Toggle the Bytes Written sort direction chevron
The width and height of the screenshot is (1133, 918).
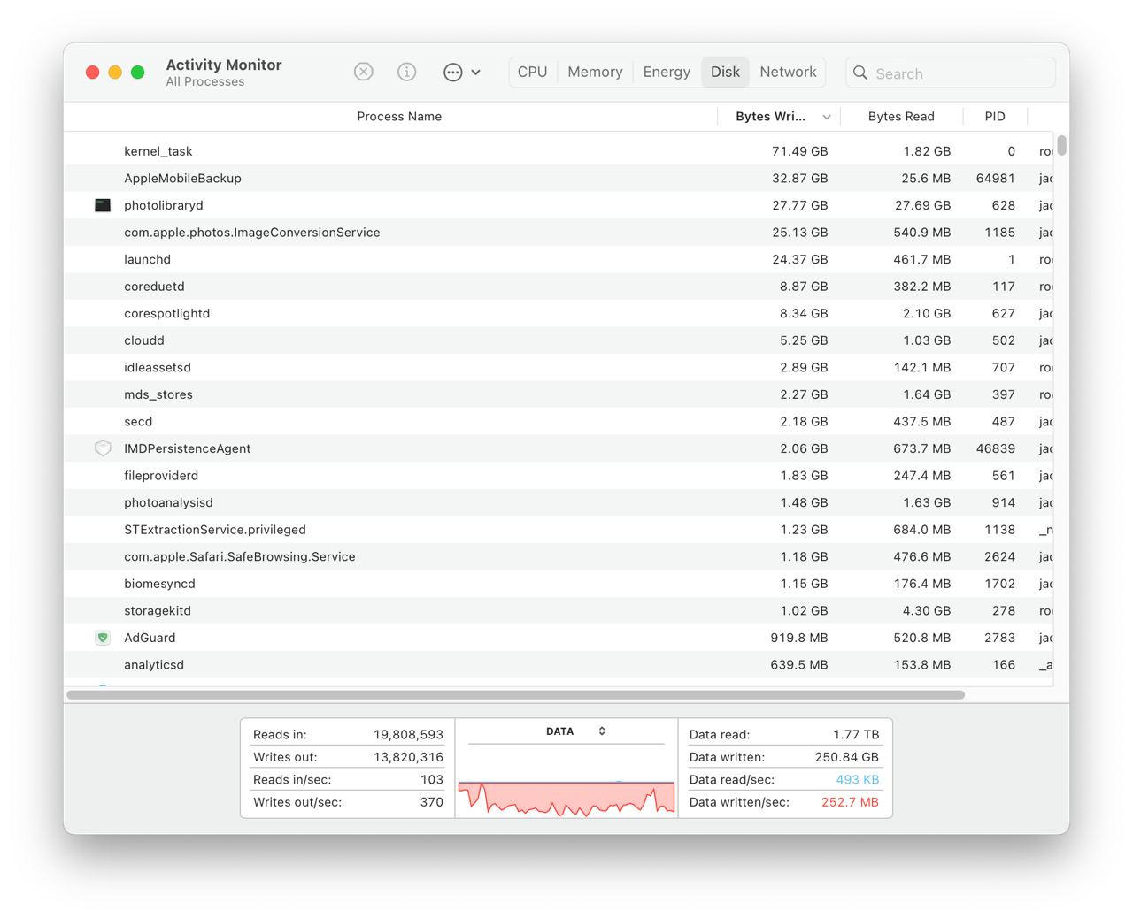(827, 117)
